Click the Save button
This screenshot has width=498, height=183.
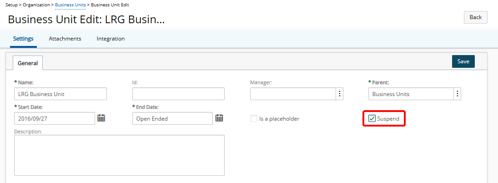pos(463,61)
